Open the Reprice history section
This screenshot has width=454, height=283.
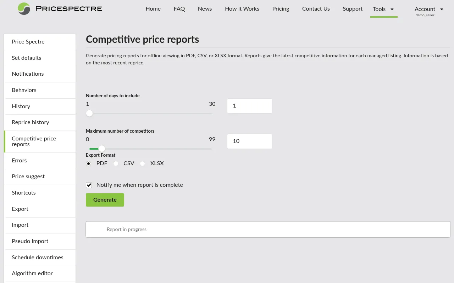(x=31, y=122)
